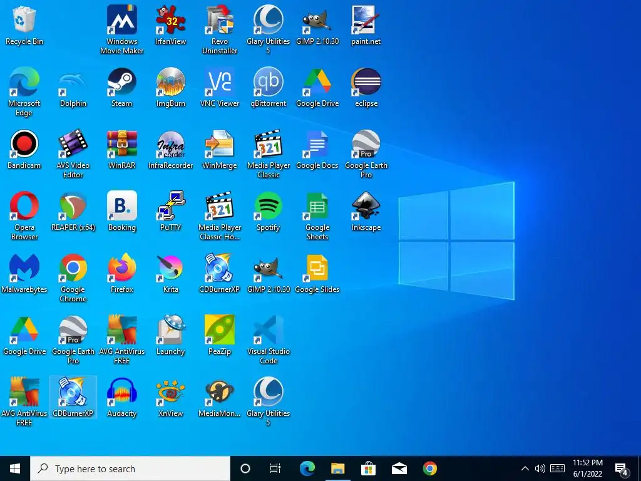Screen dimensions: 641x481
Task: Select the InfraRecorder shortcut
Action: pyautogui.click(x=170, y=150)
